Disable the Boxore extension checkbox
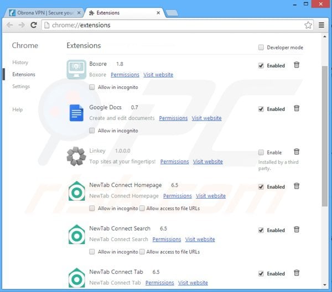Viewport: 332px width, 292px height. click(x=261, y=66)
